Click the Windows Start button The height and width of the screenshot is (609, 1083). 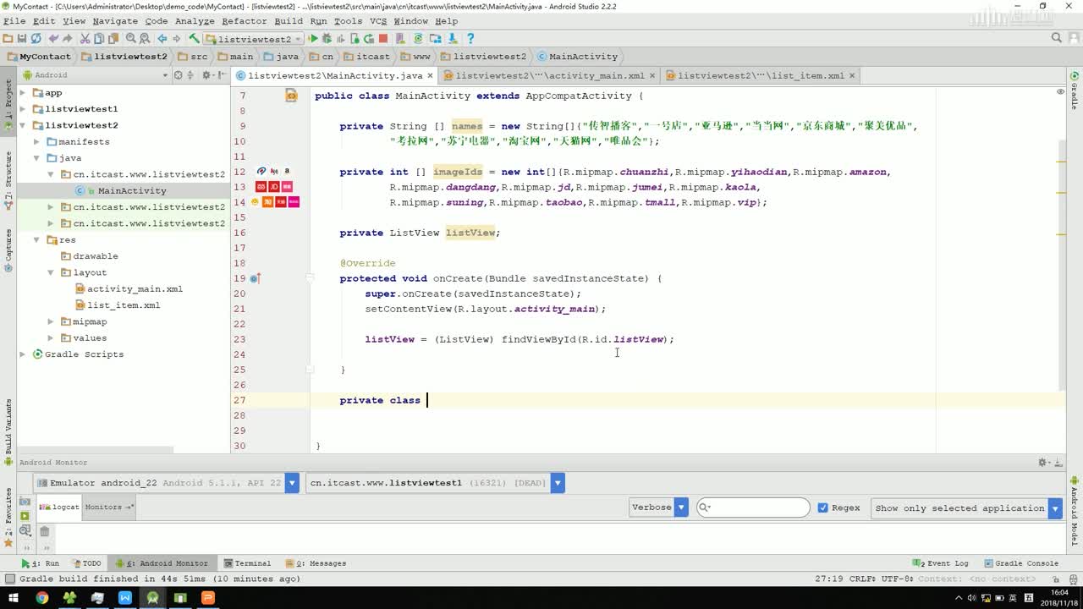point(13,598)
